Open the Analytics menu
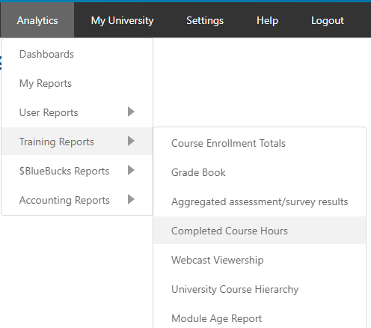371x328 pixels. [37, 20]
